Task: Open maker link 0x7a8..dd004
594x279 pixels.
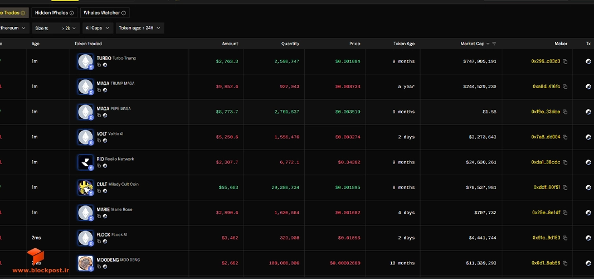Action: 546,137
